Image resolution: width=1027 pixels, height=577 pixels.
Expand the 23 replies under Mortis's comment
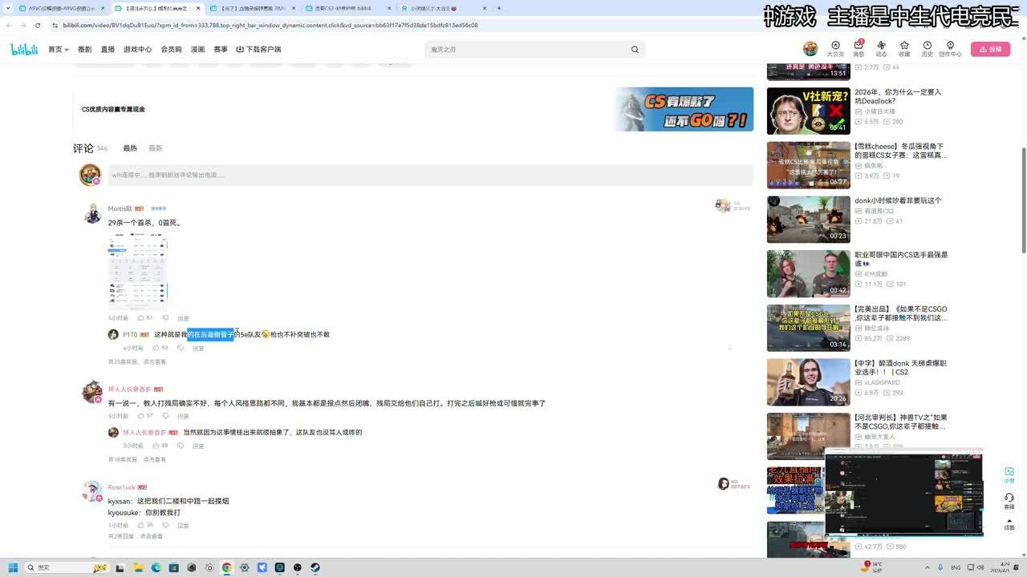[154, 362]
